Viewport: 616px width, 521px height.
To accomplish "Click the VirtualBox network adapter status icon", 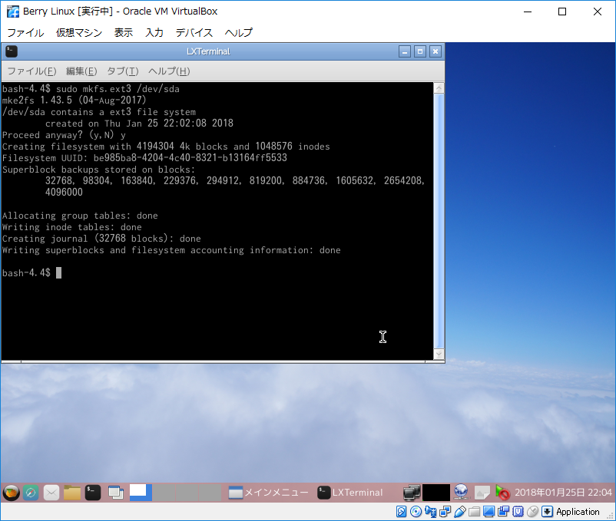I will pos(445,512).
